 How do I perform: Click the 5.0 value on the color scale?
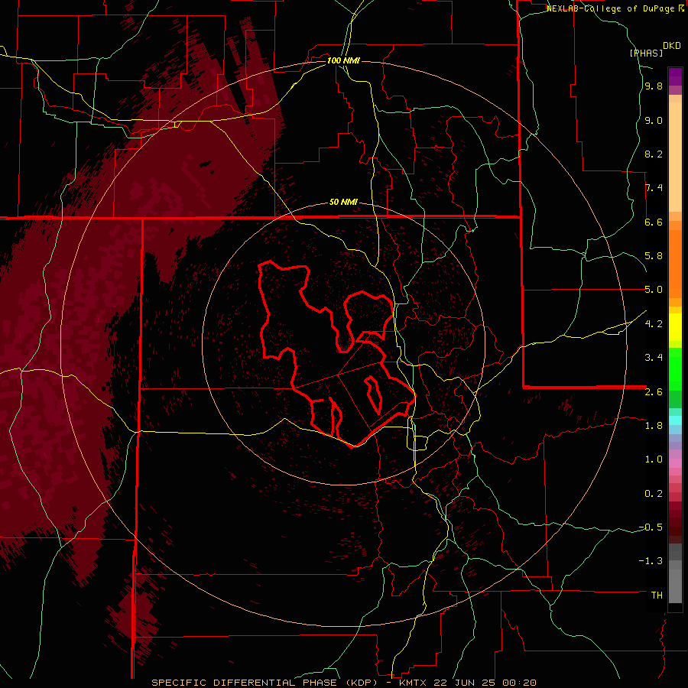[654, 290]
